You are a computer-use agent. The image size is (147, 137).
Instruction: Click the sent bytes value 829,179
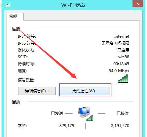(x=67, y=126)
